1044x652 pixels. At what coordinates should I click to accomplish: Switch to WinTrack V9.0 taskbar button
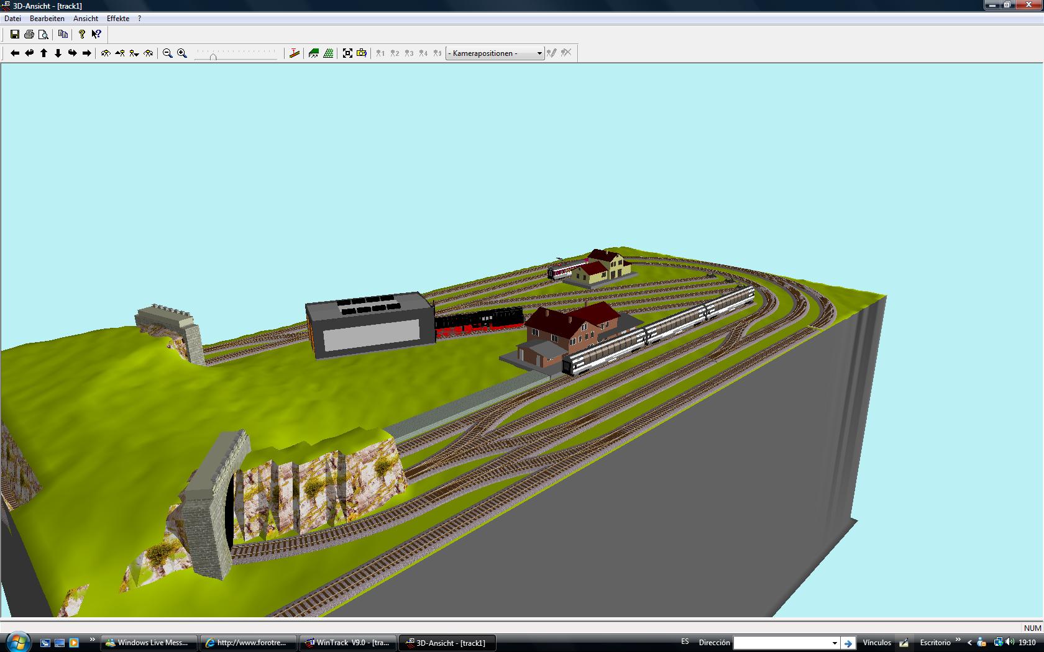tap(347, 643)
